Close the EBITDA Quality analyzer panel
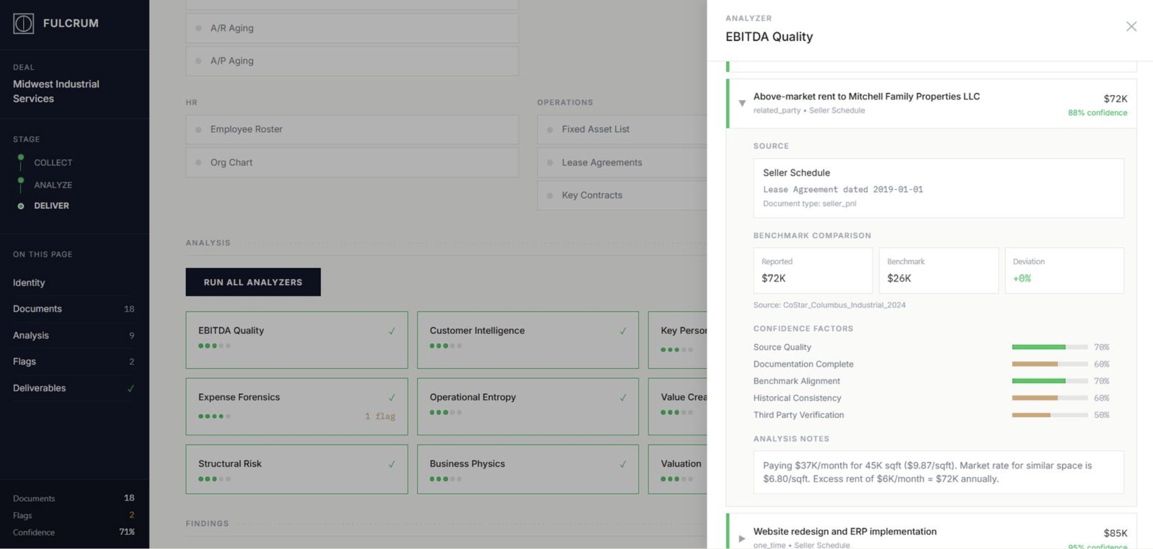The width and height of the screenshot is (1153, 549). click(1131, 26)
